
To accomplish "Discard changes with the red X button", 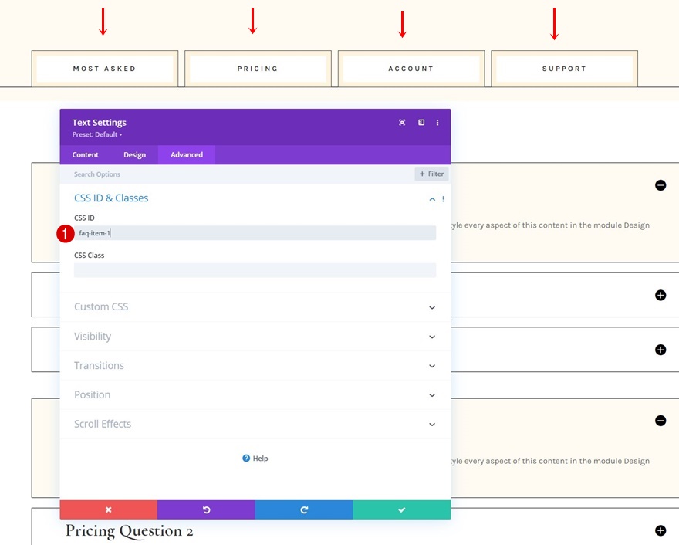I will 109,509.
